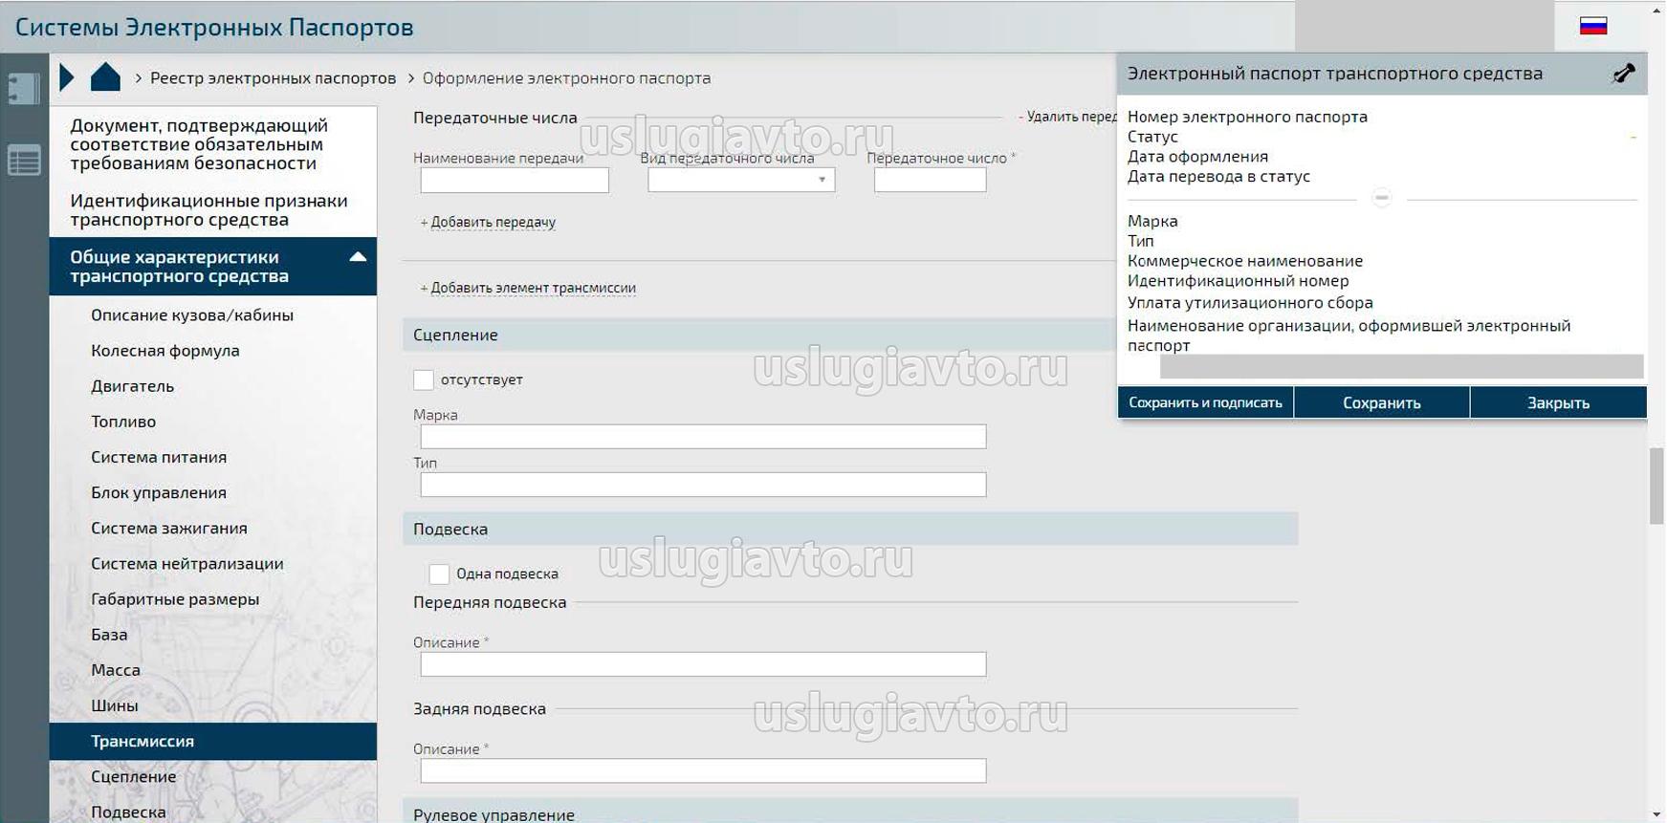Screen dimensions: 1667x823
Task: Collapse passport panel with round minus icon
Action: pyautogui.click(x=1381, y=198)
